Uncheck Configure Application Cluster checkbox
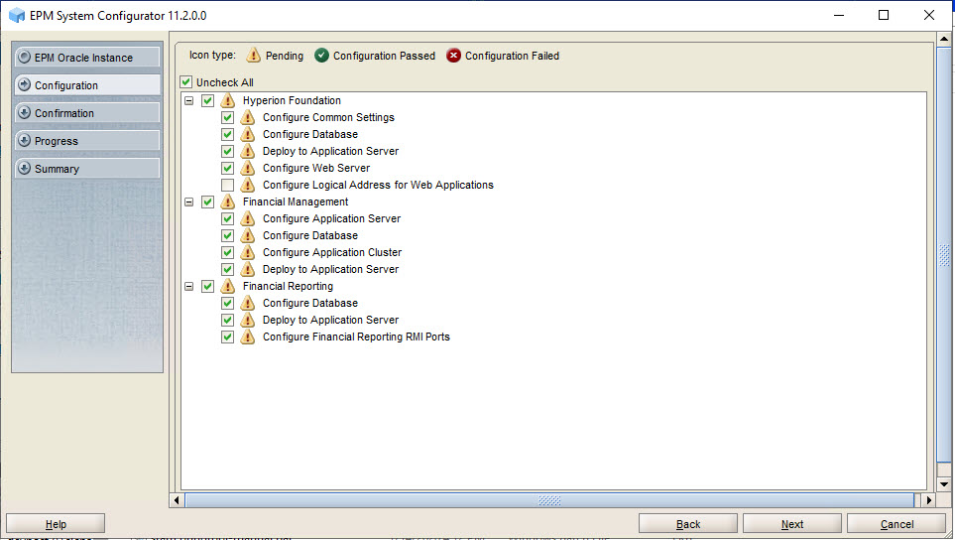 pyautogui.click(x=228, y=252)
